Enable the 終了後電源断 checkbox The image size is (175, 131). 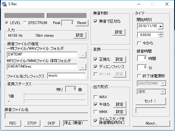click(x=139, y=76)
